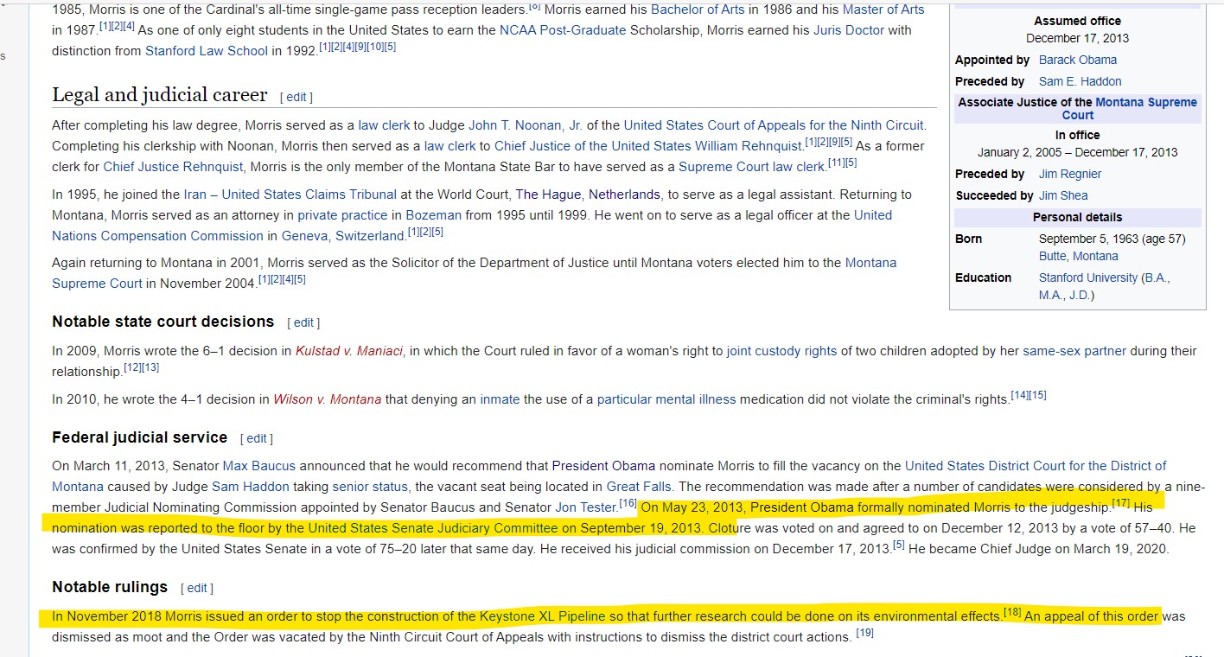Follow the Great Falls link
The height and width of the screenshot is (657, 1224).
(640, 486)
